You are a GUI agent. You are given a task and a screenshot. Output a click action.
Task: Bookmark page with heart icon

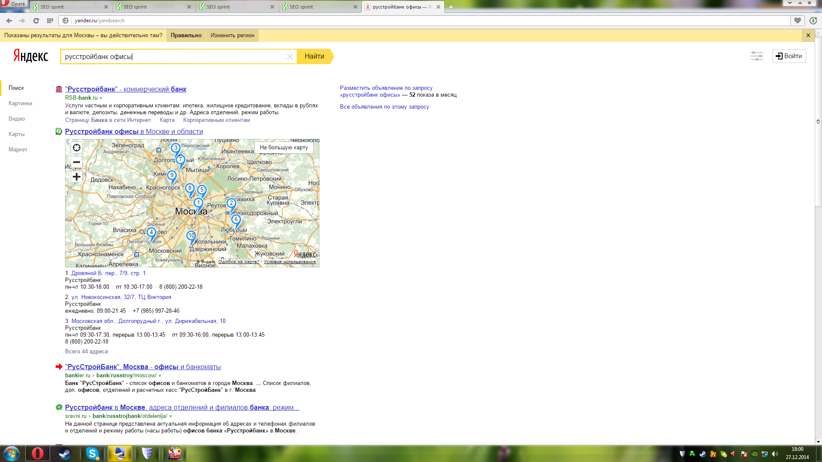point(797,21)
